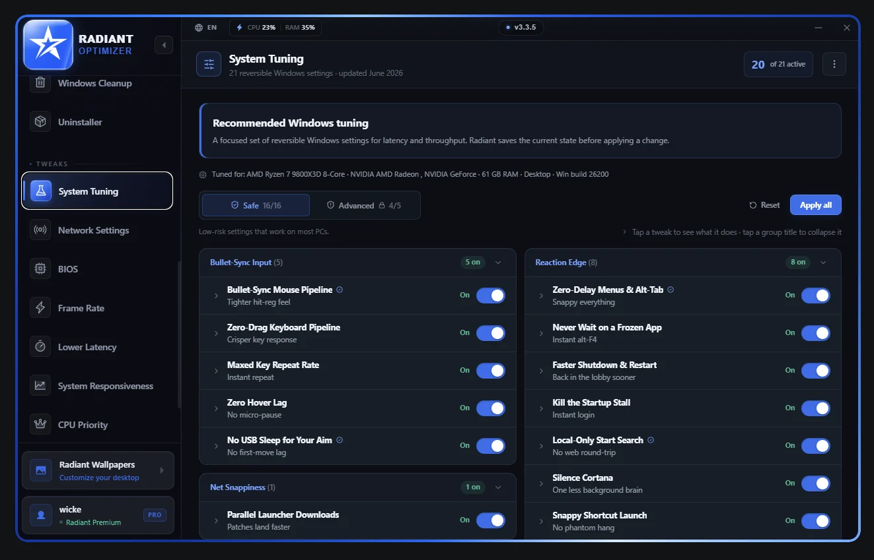Open Customize your desktop link
Image resolution: width=874 pixels, height=560 pixels.
coord(99,478)
